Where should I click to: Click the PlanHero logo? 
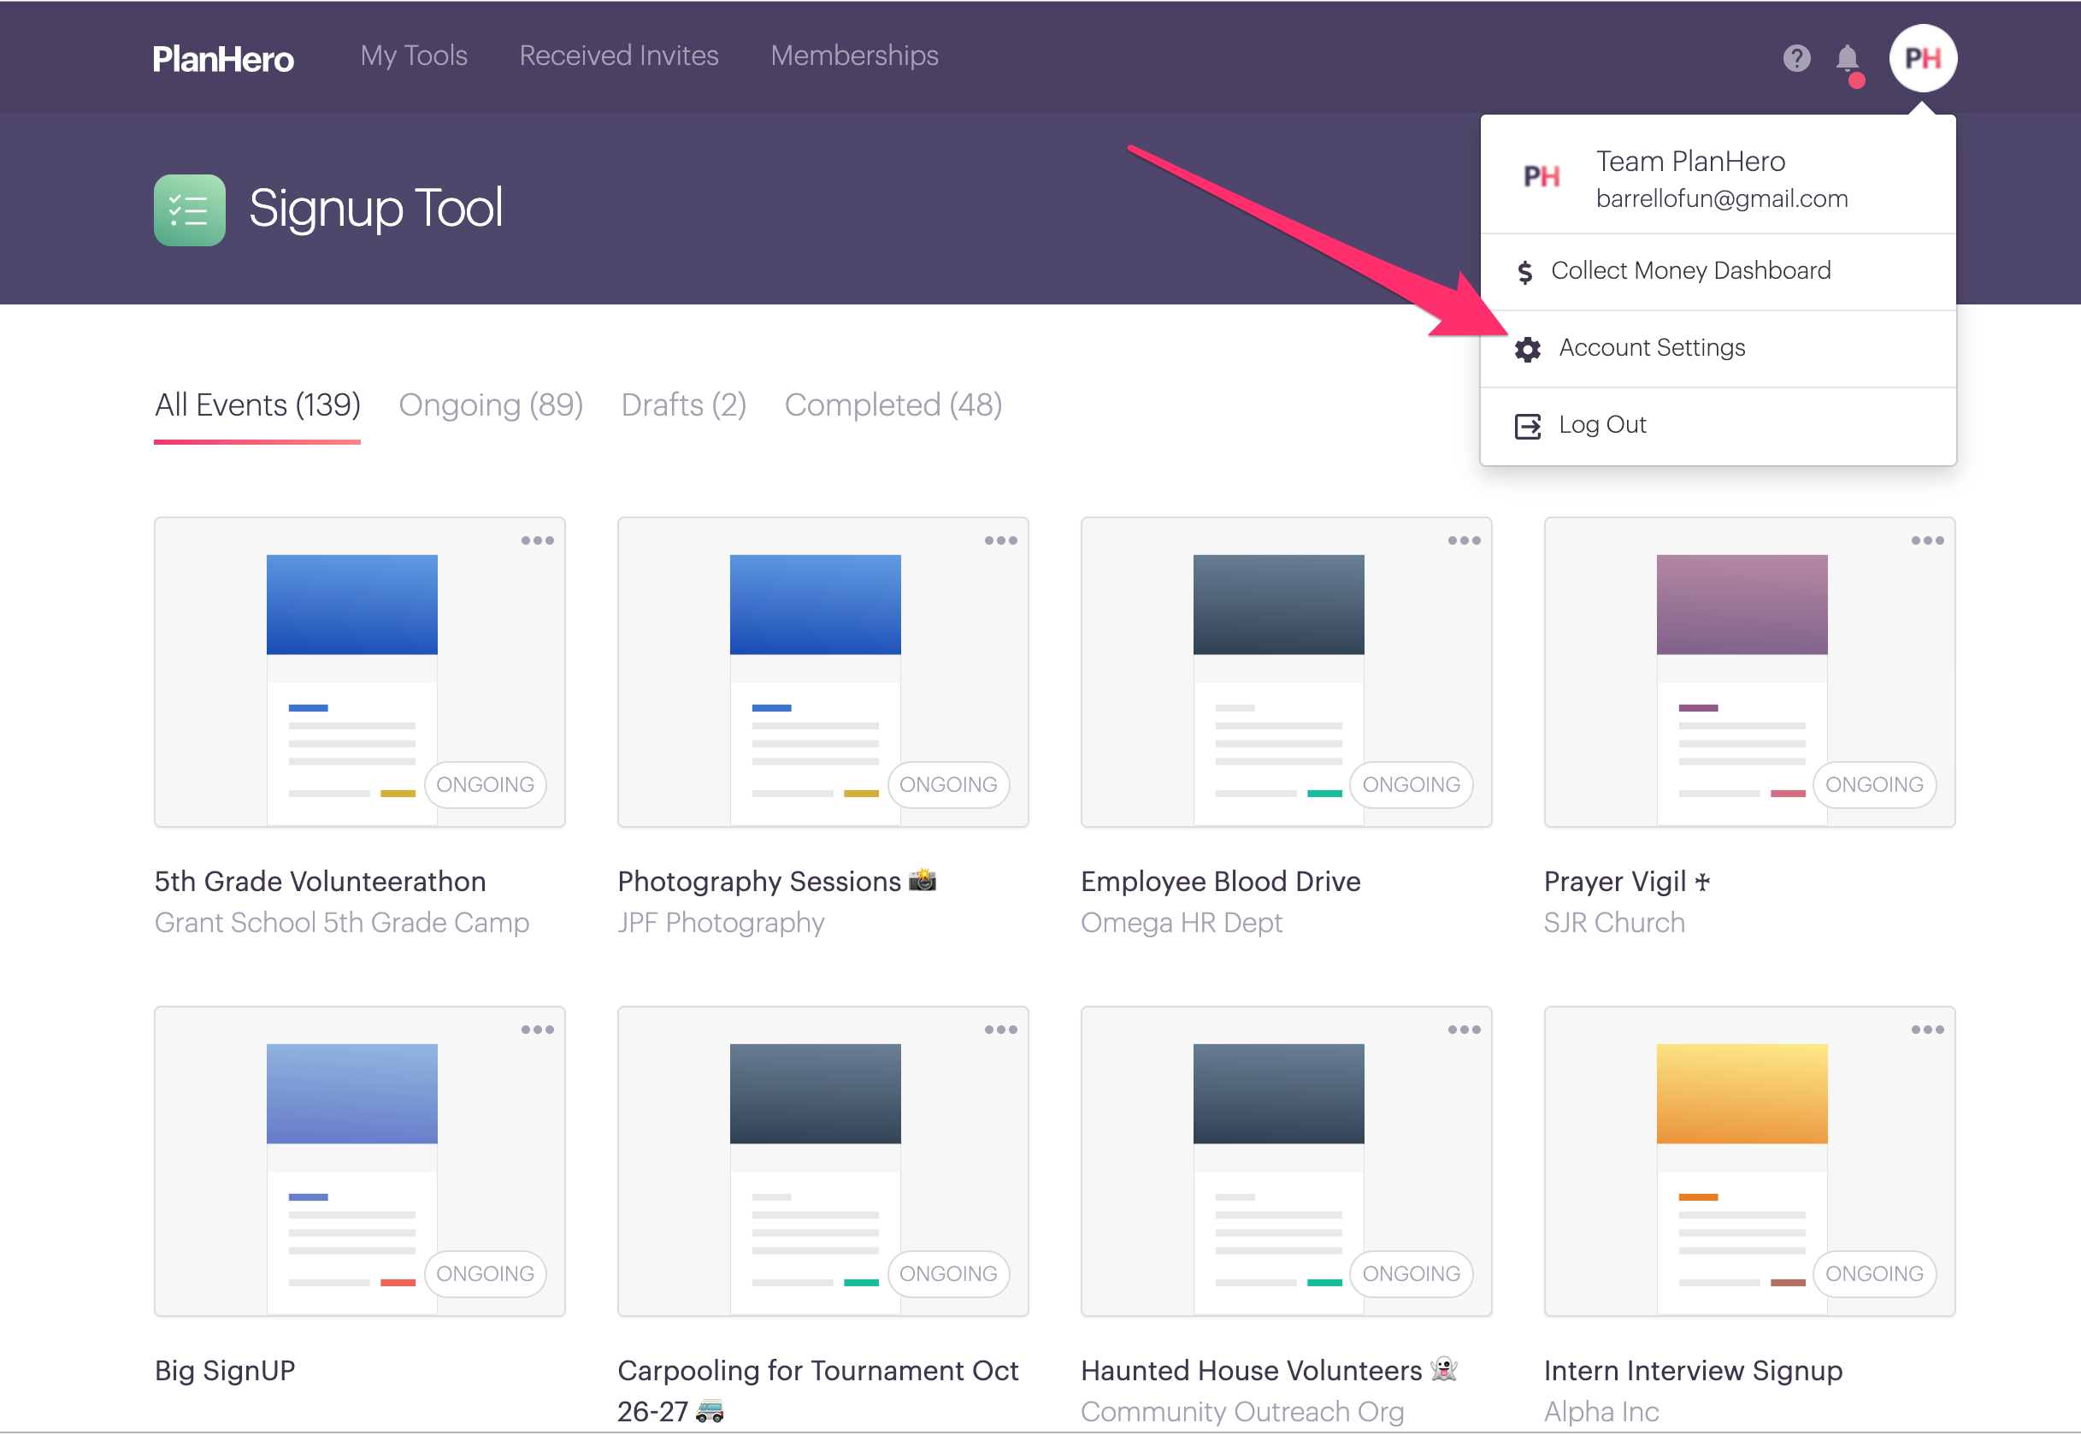(223, 58)
